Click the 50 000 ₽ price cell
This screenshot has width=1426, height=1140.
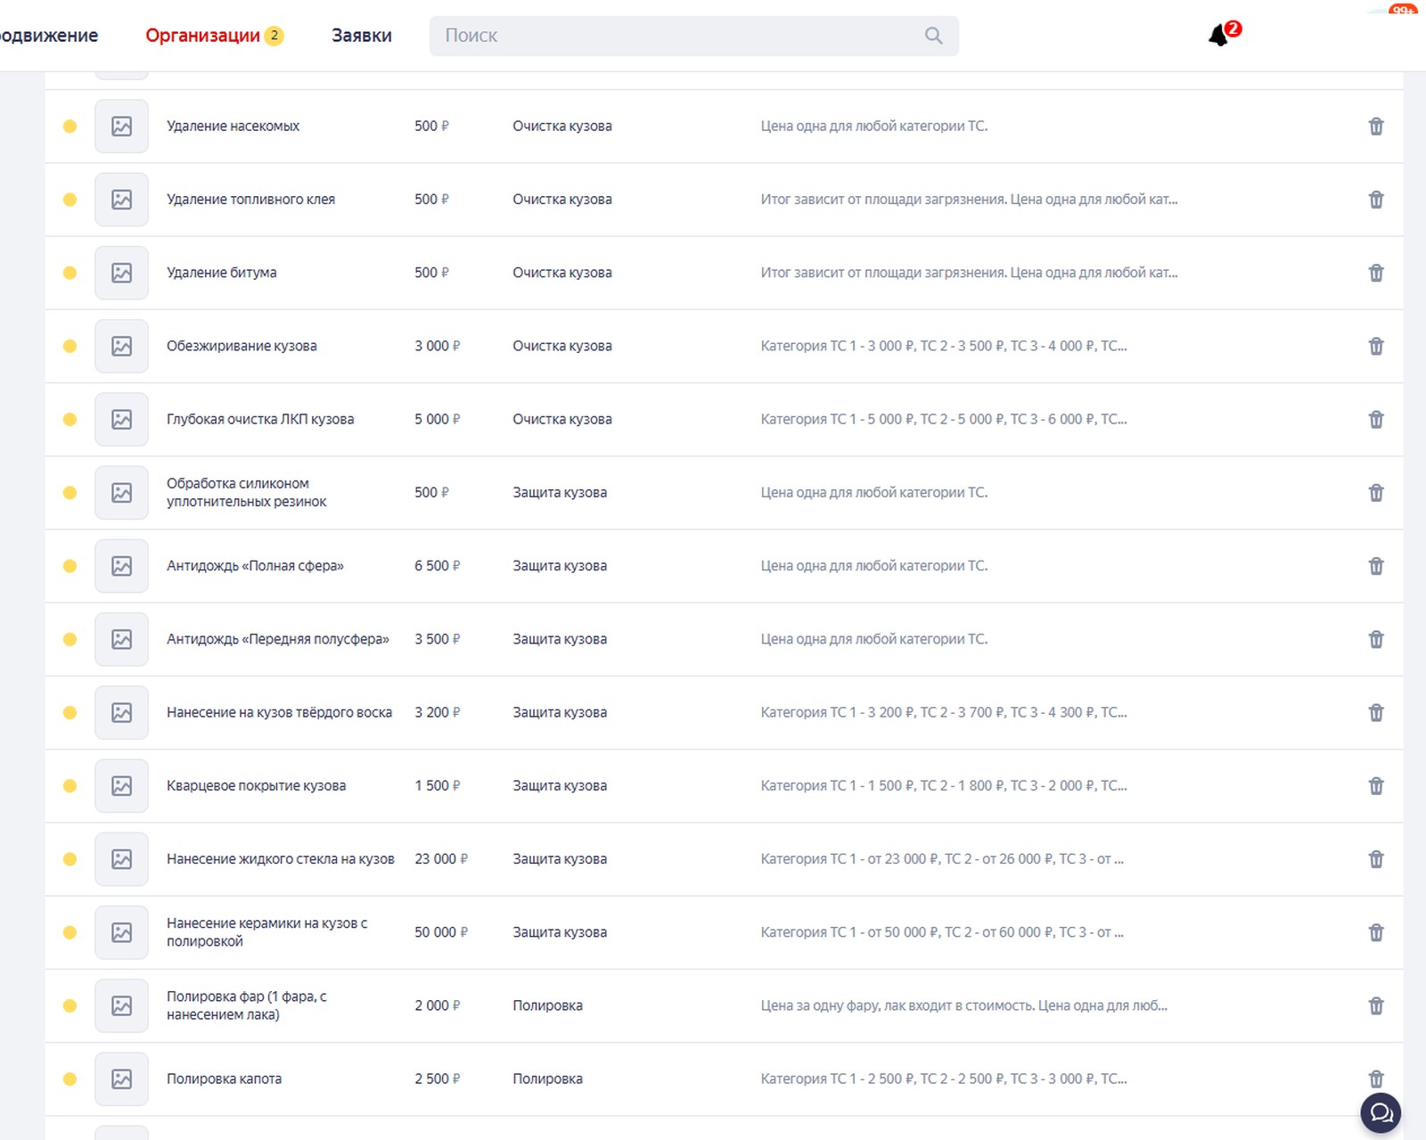pyautogui.click(x=441, y=932)
